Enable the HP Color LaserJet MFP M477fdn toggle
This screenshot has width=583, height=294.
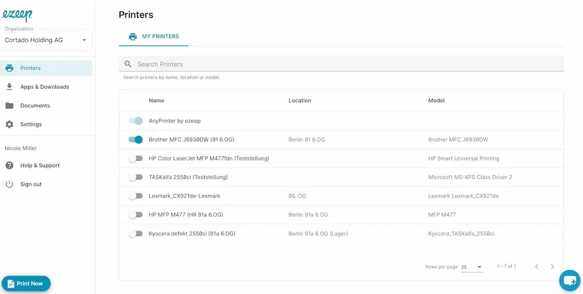[135, 158]
